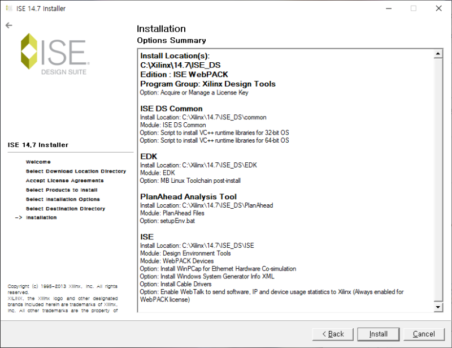Click 'Module: EDK' line
This screenshot has height=348, width=452.
[158, 173]
